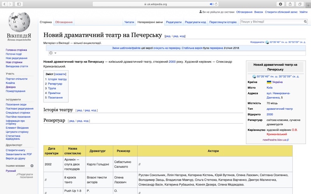Open Обговорення link in top user bar
Image resolution: width=311 pixels, height=194 pixels.
pos(244,12)
